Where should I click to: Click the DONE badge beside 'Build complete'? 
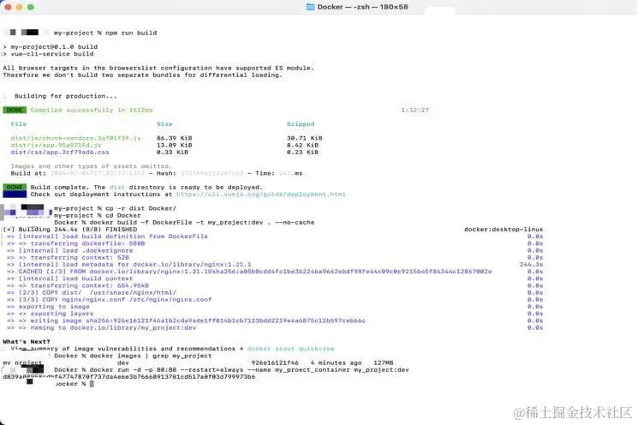point(15,188)
